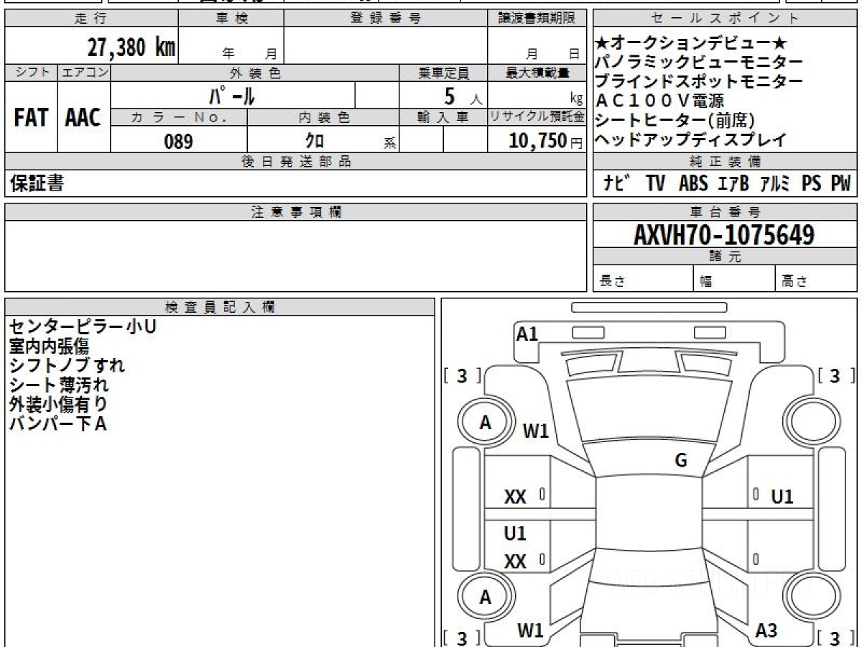Select the 保証書 entry
This screenshot has width=862, height=647.
tap(37, 183)
